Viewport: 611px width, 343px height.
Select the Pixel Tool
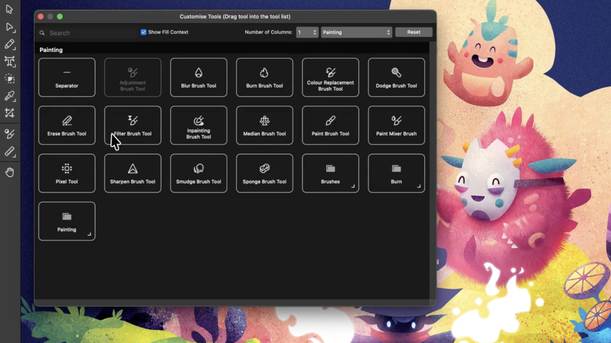pos(66,173)
